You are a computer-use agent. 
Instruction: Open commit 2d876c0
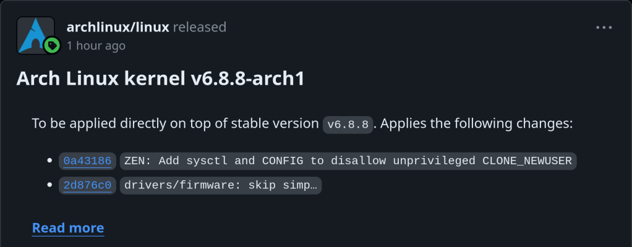point(87,185)
